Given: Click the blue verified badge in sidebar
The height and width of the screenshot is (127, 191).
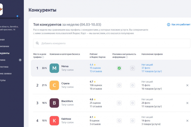Looking at the screenshot, I should click(x=17, y=16).
